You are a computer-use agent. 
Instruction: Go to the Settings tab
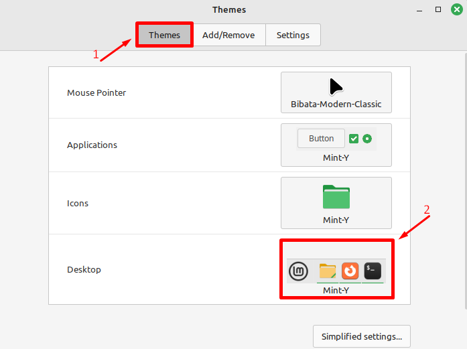tap(293, 35)
